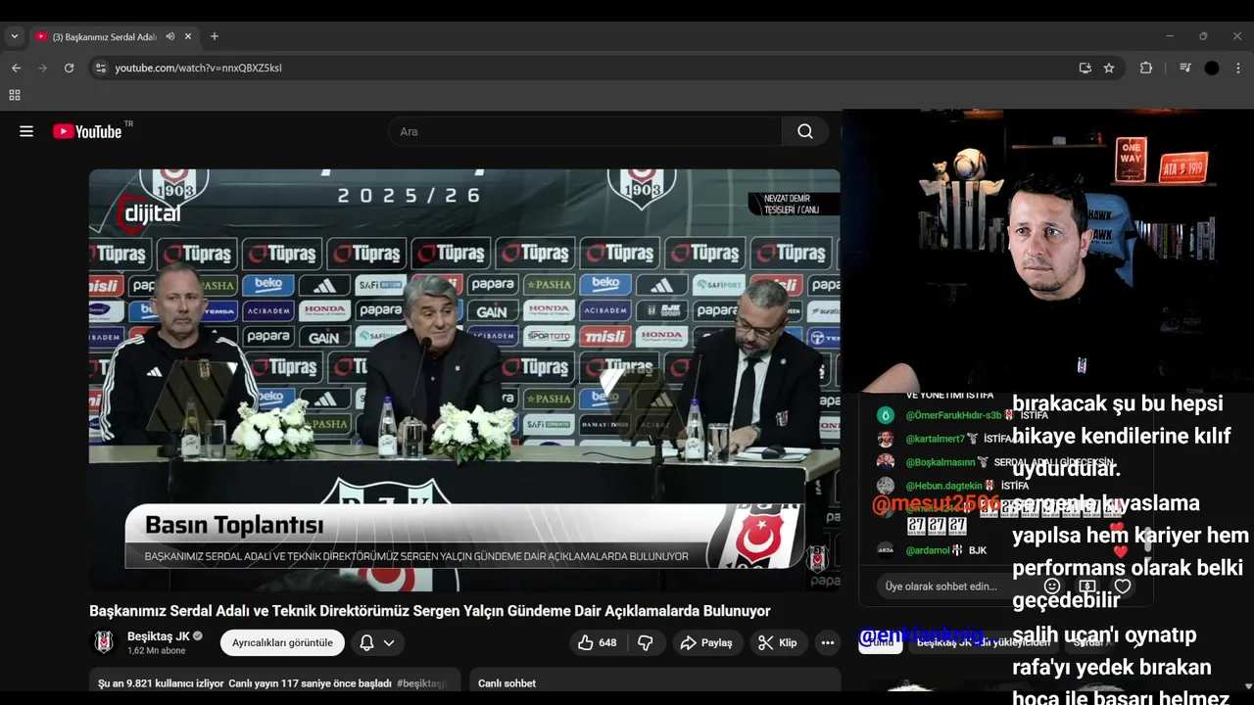Expand the description showing 9.821 kullanıcı izliyor
The image size is (1254, 705).
pos(274,681)
